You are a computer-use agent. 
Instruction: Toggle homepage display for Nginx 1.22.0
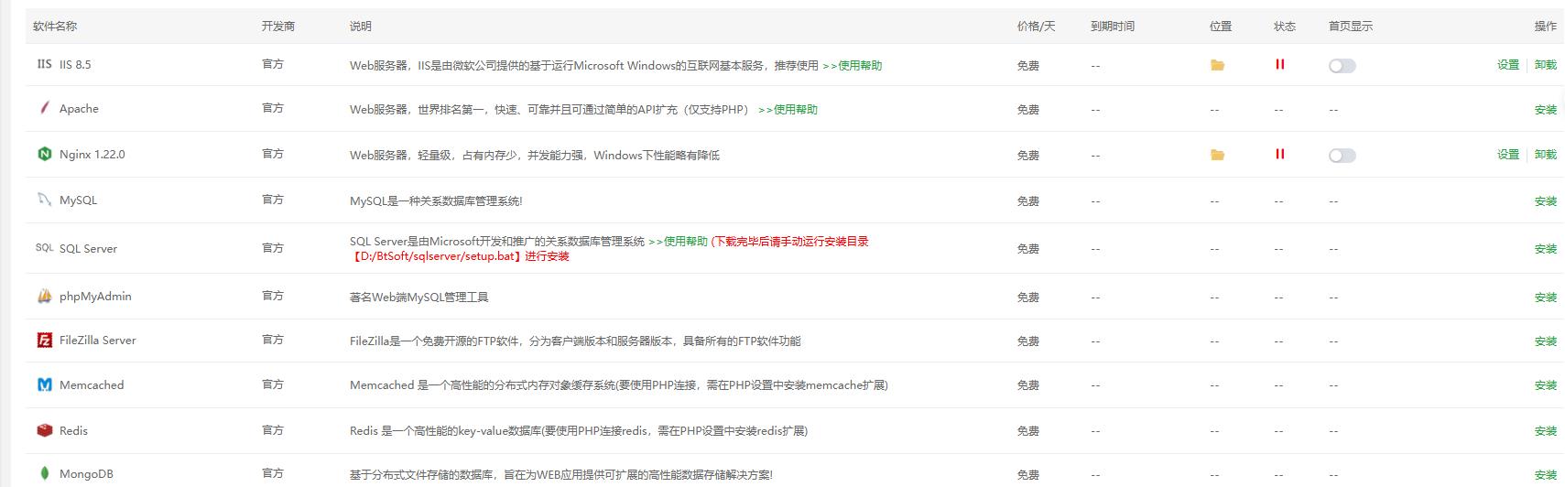tap(1342, 156)
